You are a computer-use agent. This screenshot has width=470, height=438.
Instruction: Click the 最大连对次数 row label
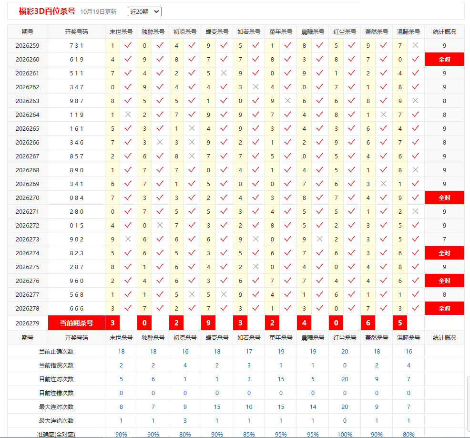coord(56,407)
